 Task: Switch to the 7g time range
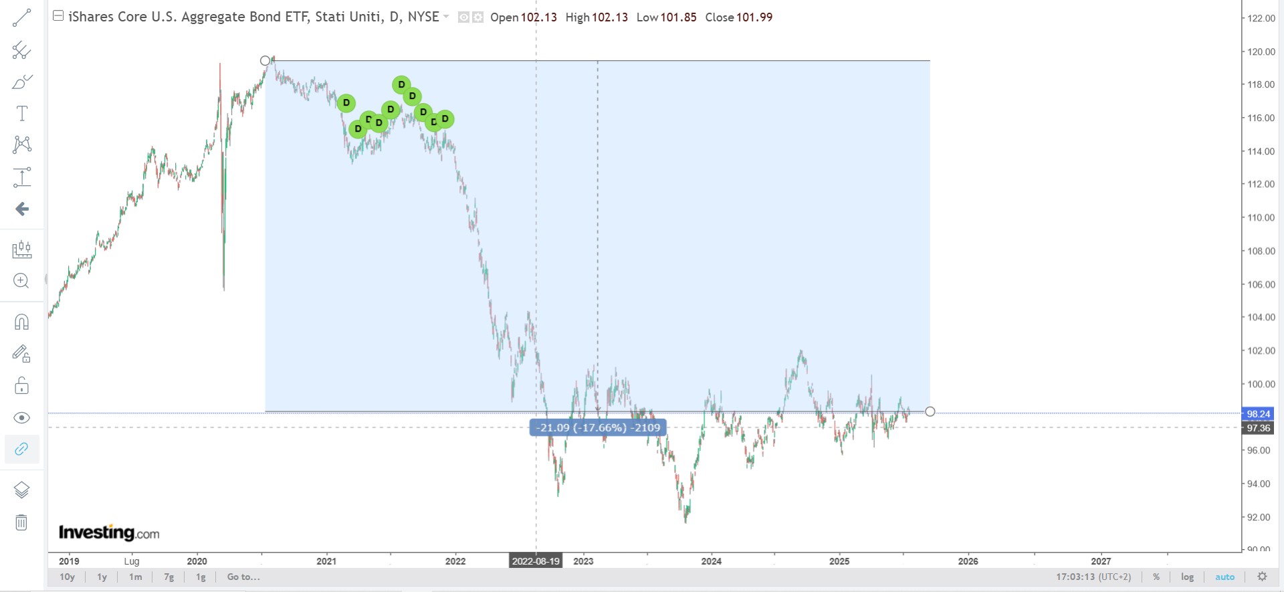point(169,577)
